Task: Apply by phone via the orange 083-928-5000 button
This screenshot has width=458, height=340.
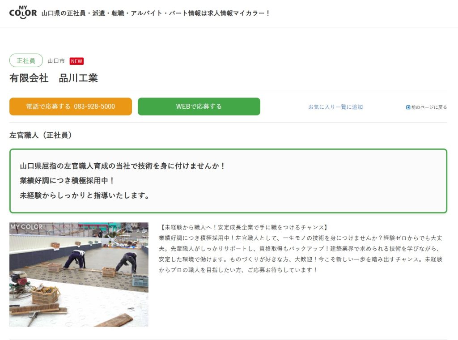Action: [70, 106]
